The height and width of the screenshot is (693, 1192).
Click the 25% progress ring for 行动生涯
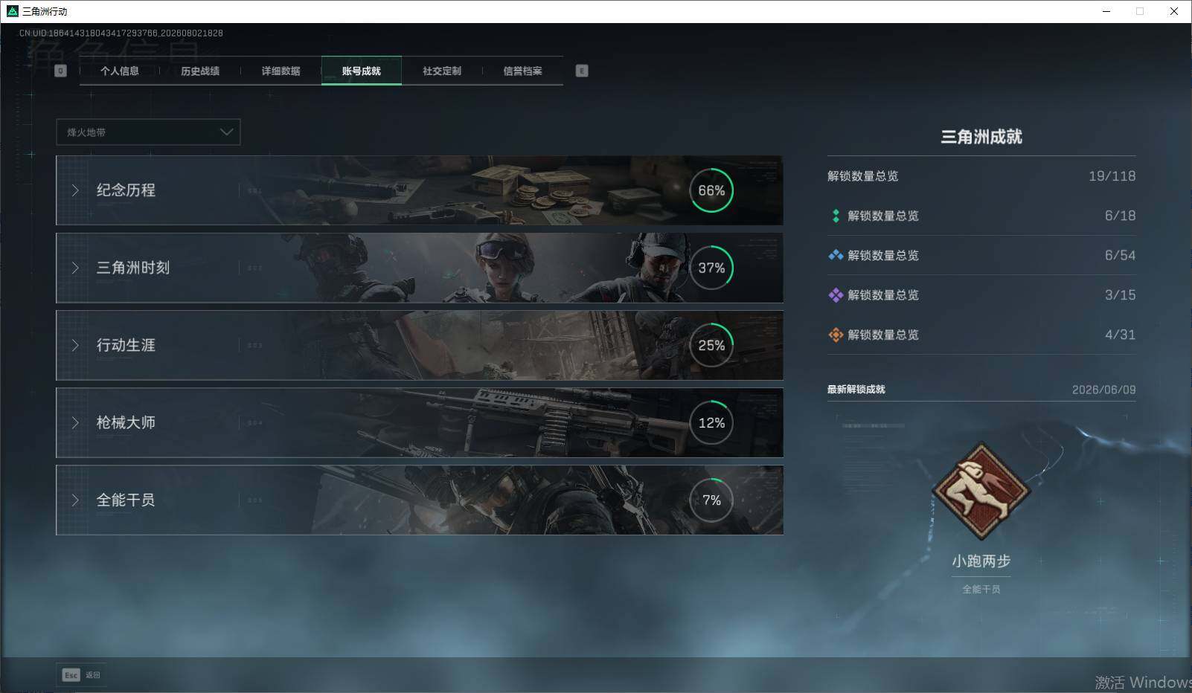click(711, 345)
